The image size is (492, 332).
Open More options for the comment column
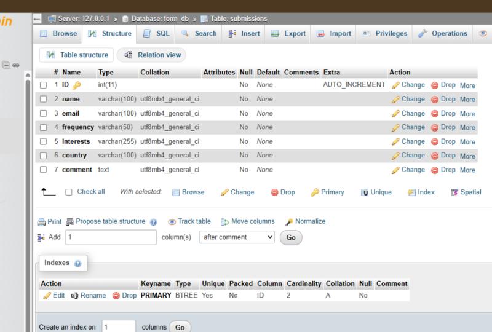[x=467, y=170]
